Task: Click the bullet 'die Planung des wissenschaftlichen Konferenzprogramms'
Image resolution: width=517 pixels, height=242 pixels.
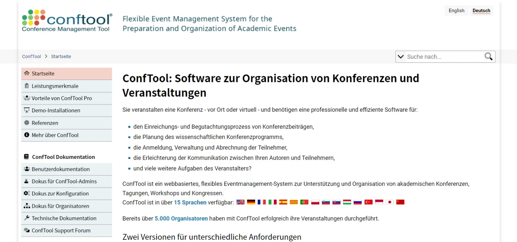Action: [208, 137]
